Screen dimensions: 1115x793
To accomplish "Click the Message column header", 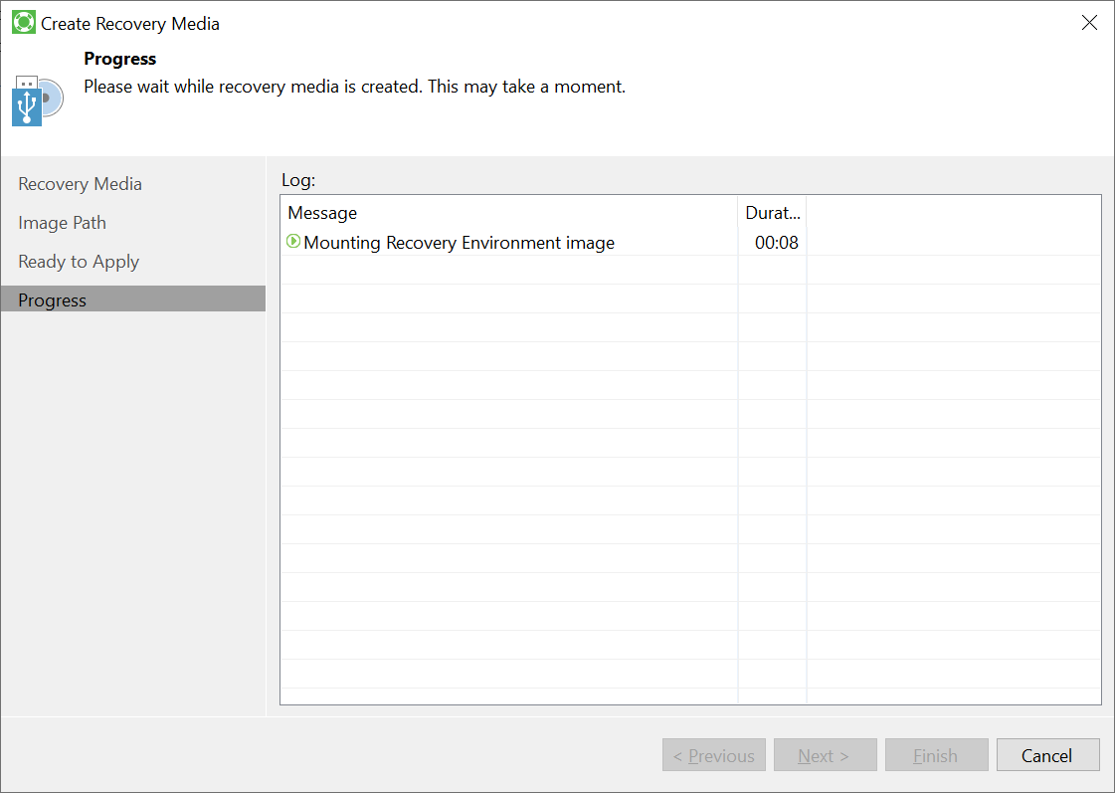I will coord(509,213).
